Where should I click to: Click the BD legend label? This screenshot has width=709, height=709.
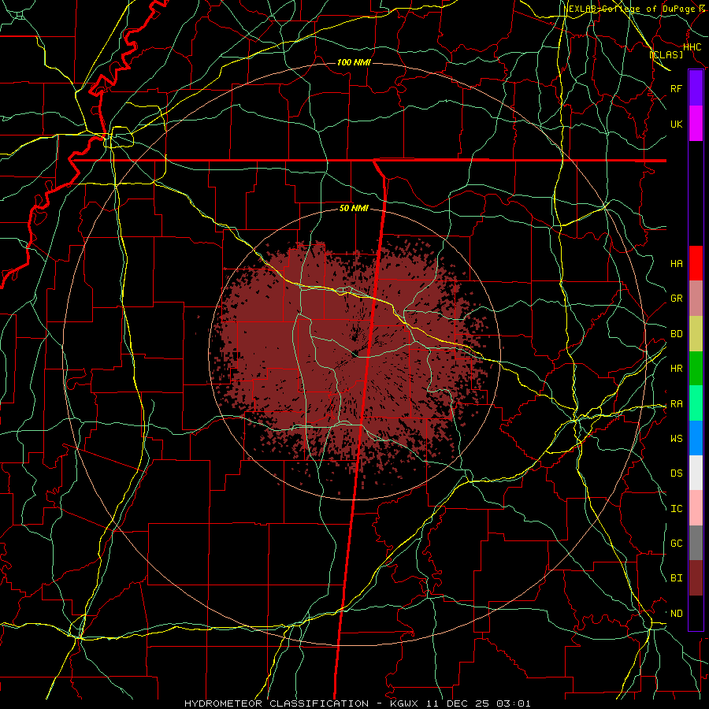(676, 334)
